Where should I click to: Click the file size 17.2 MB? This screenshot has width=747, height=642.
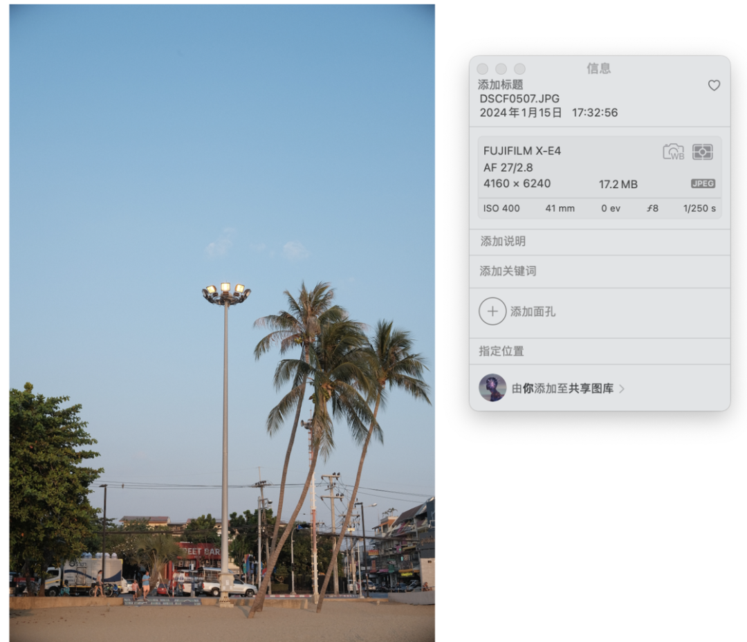pos(618,185)
